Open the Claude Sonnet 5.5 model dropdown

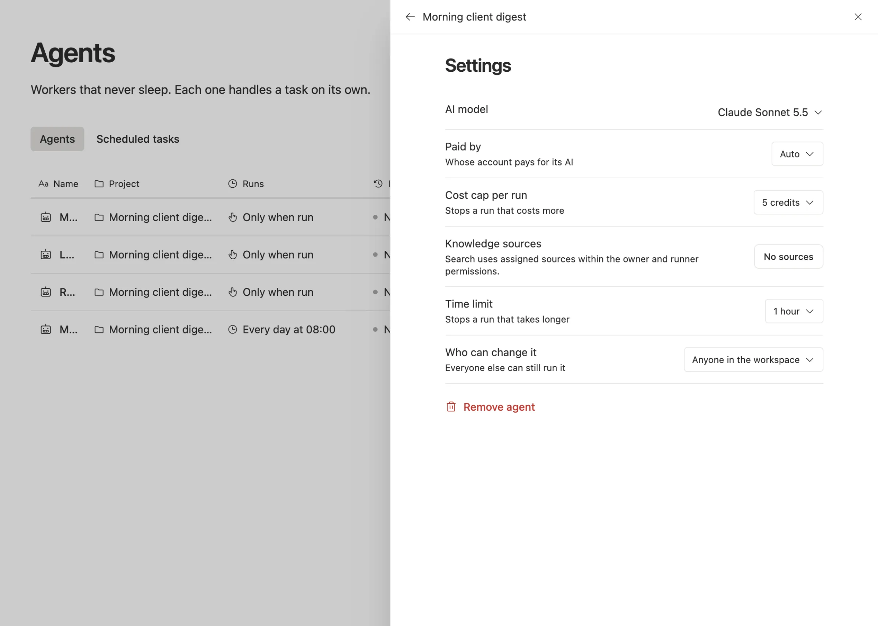770,112
